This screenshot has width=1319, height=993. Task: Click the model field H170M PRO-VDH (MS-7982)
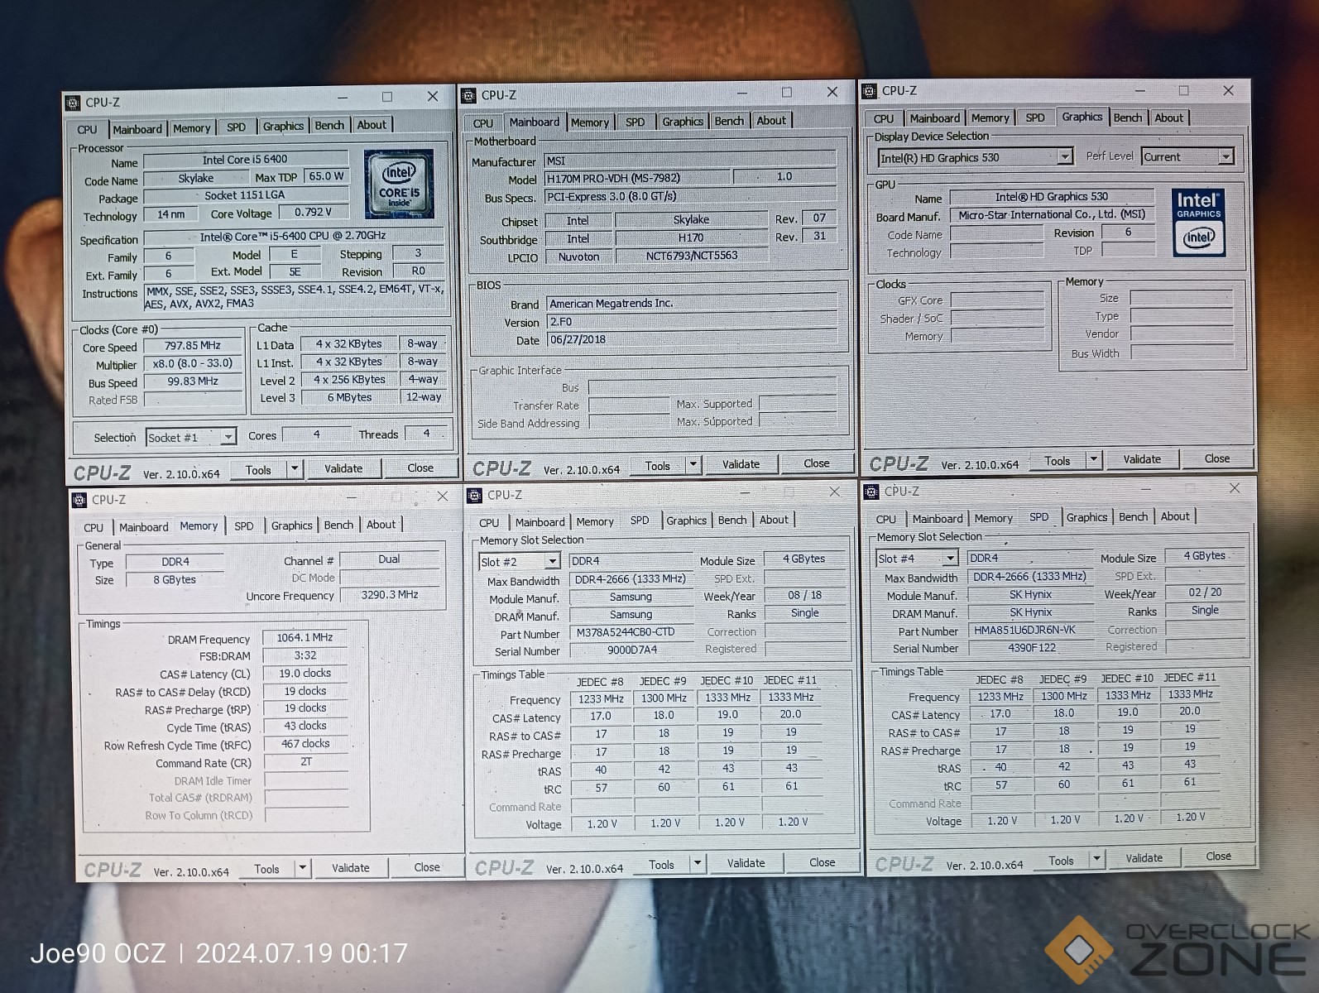tap(637, 178)
